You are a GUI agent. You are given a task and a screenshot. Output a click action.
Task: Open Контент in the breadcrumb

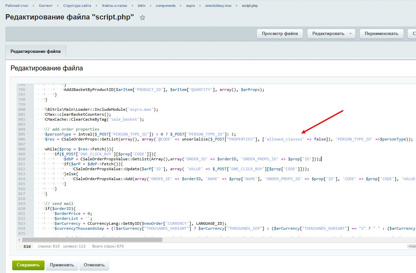(x=46, y=6)
